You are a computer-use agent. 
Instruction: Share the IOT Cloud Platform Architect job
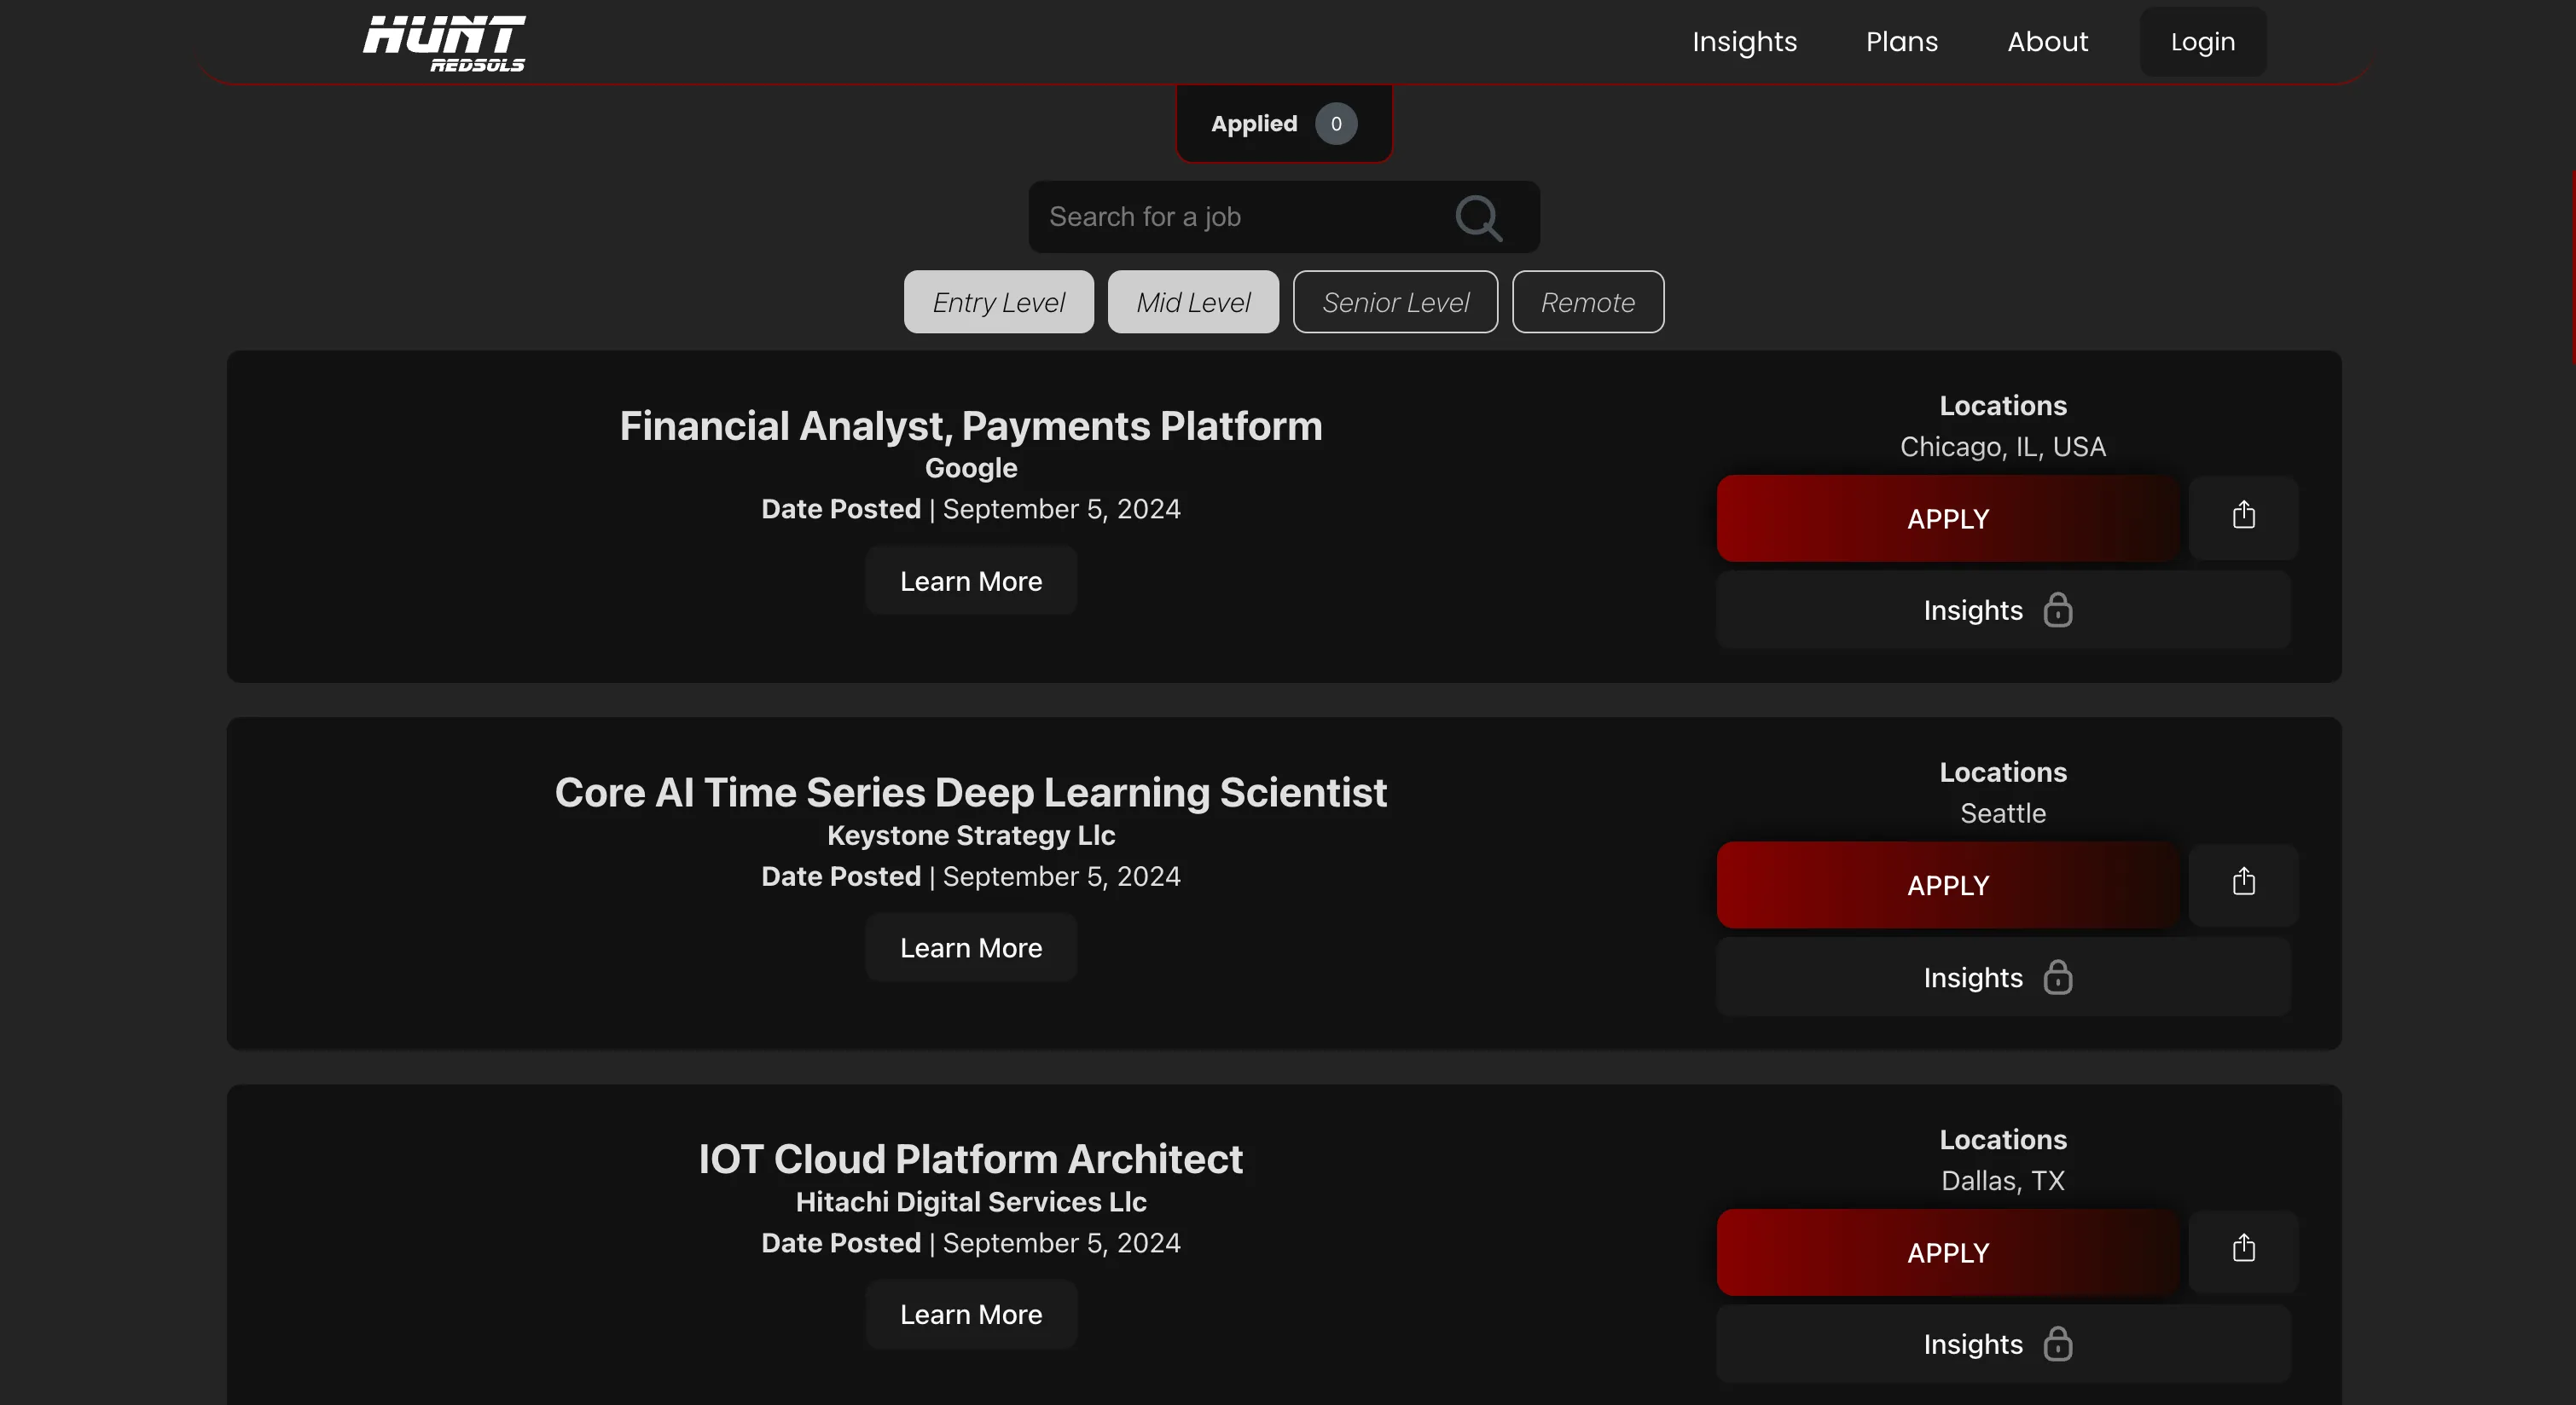pyautogui.click(x=2243, y=1251)
